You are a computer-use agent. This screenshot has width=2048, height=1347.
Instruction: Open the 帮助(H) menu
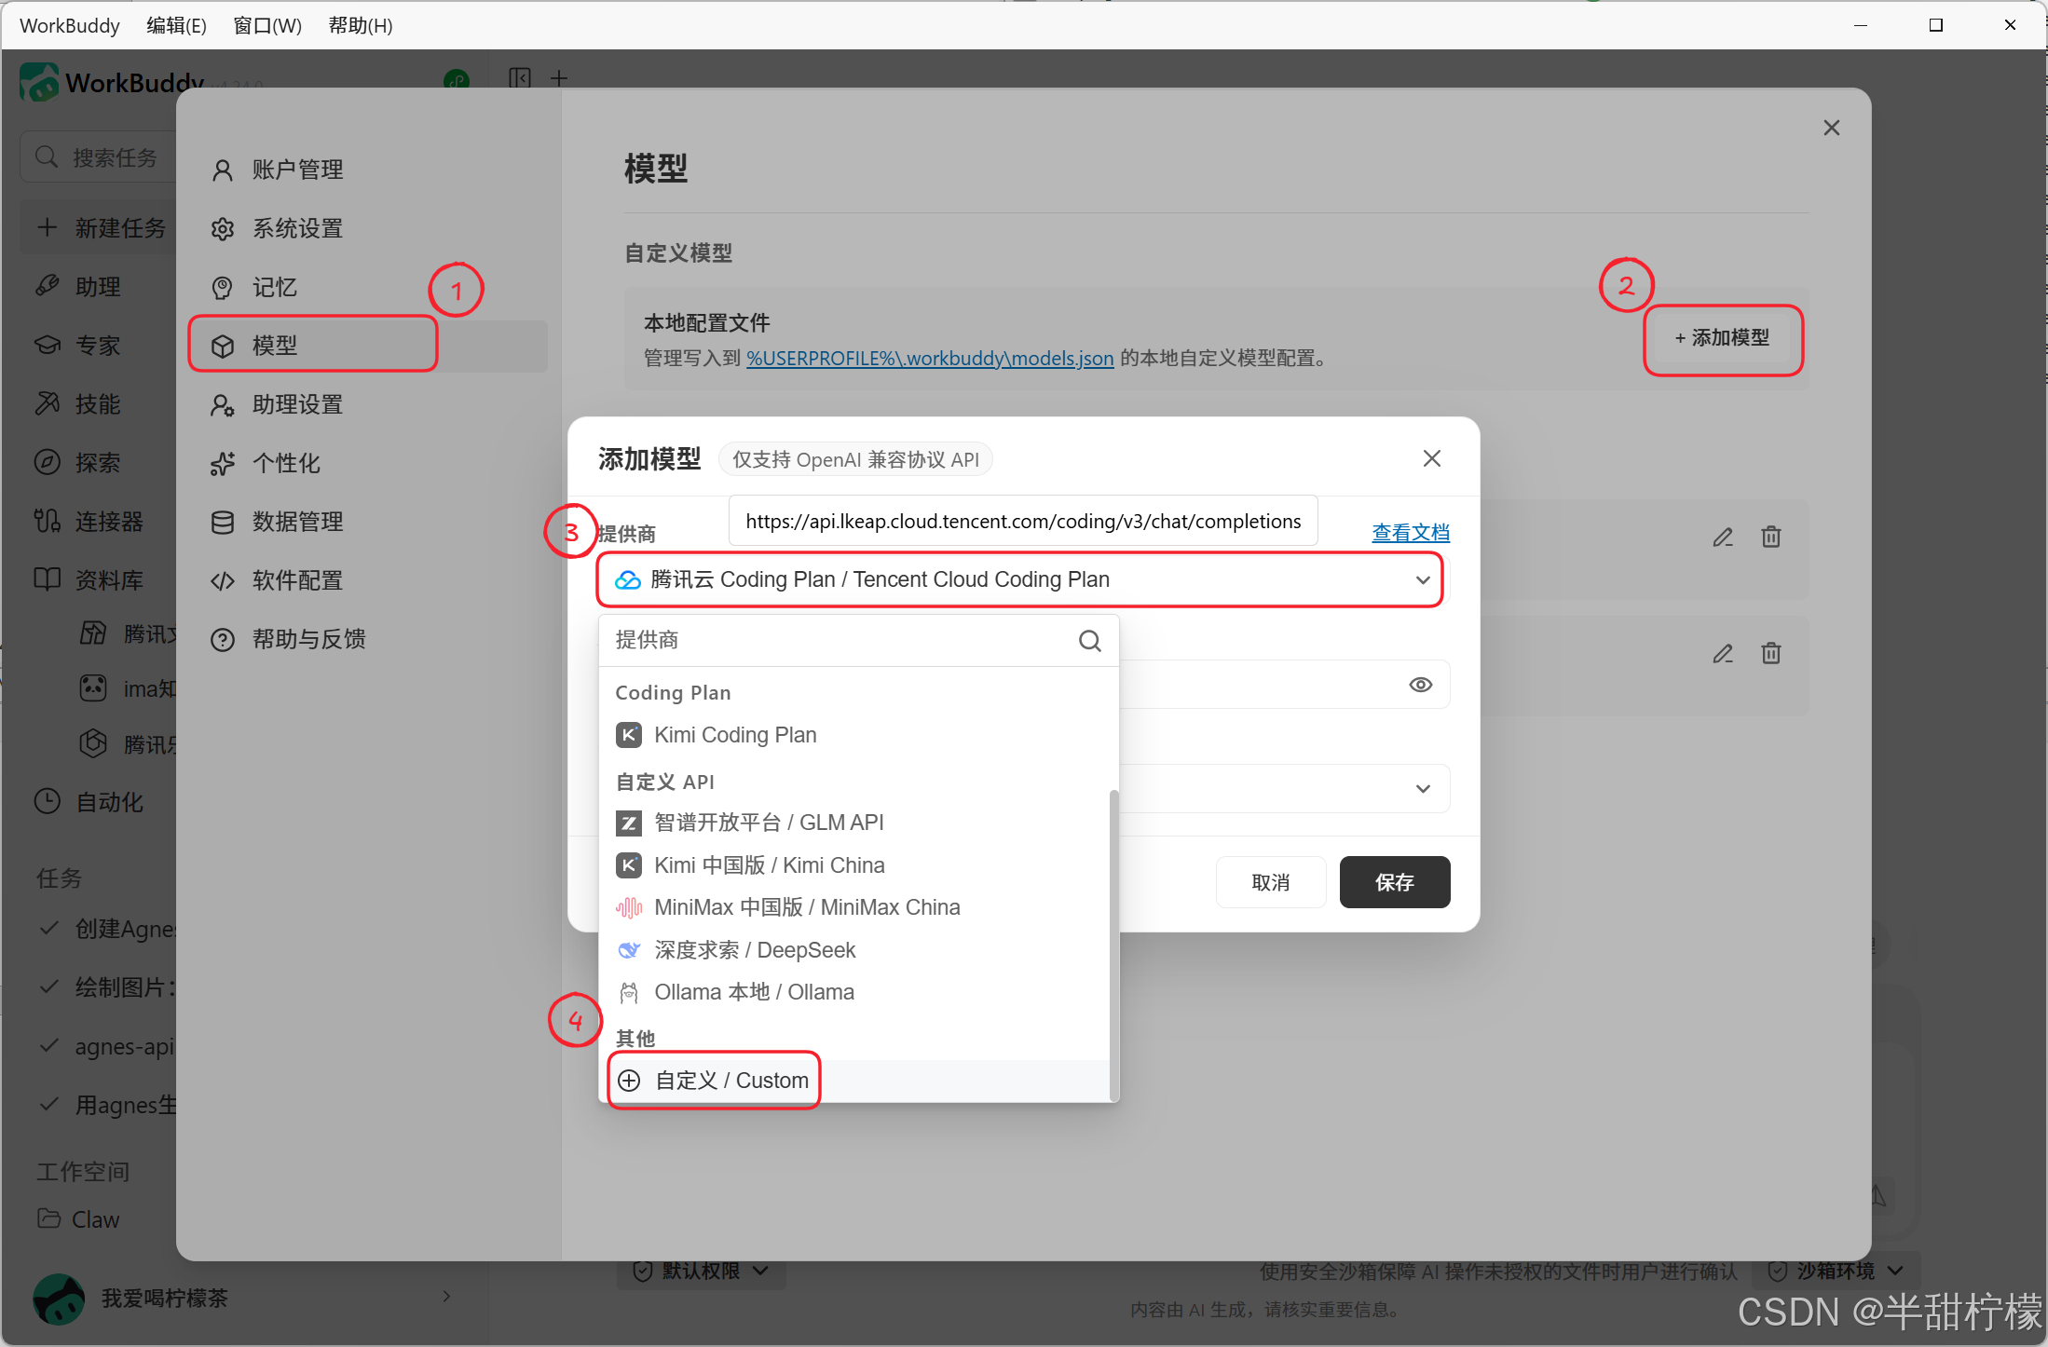(361, 25)
